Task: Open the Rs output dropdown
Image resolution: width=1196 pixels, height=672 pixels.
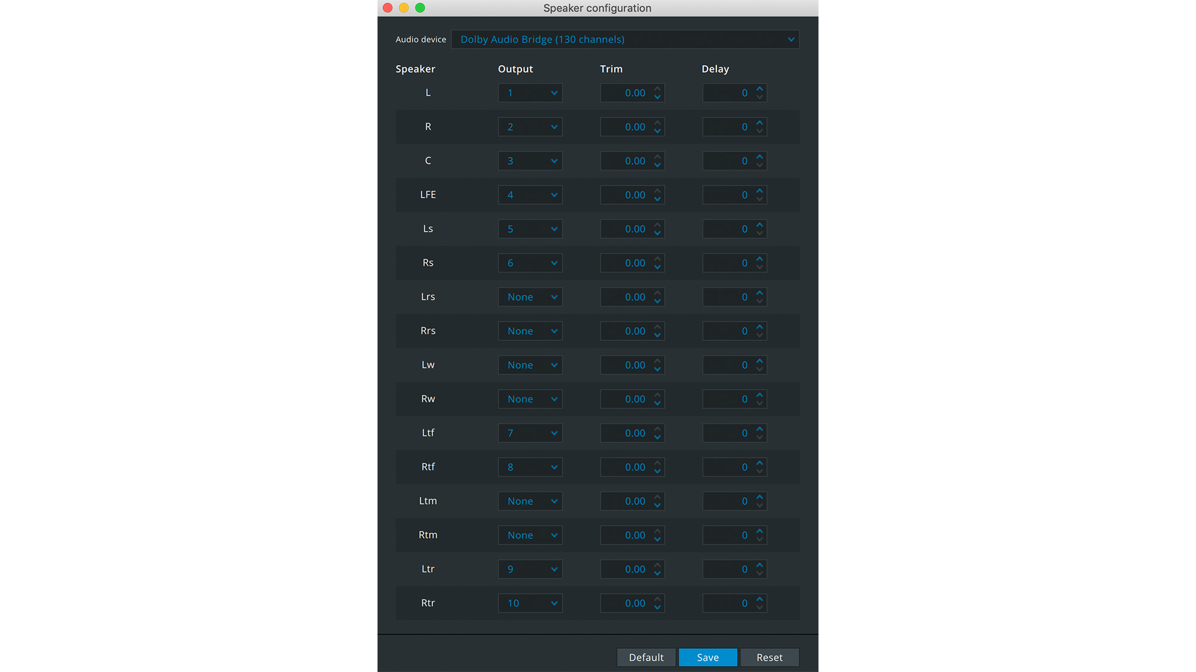Action: [x=529, y=263]
